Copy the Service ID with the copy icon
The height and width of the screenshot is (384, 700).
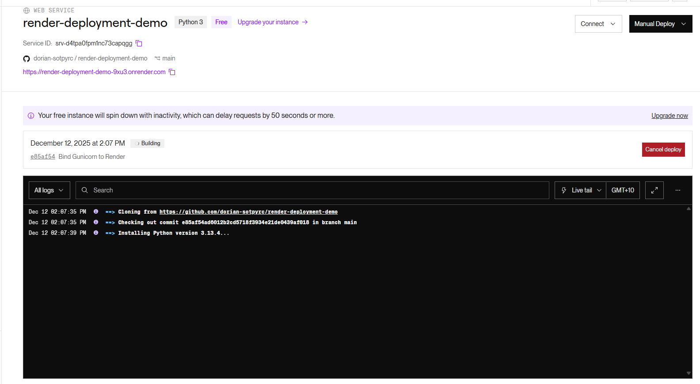pyautogui.click(x=139, y=43)
